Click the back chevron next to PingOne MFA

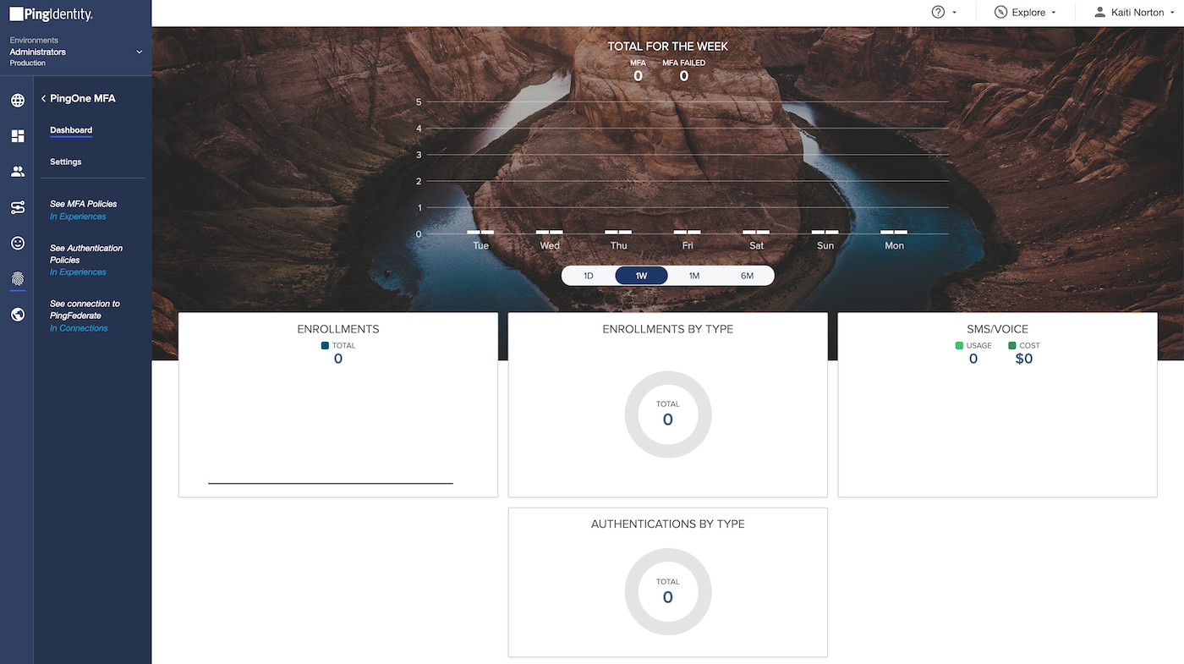coord(43,98)
